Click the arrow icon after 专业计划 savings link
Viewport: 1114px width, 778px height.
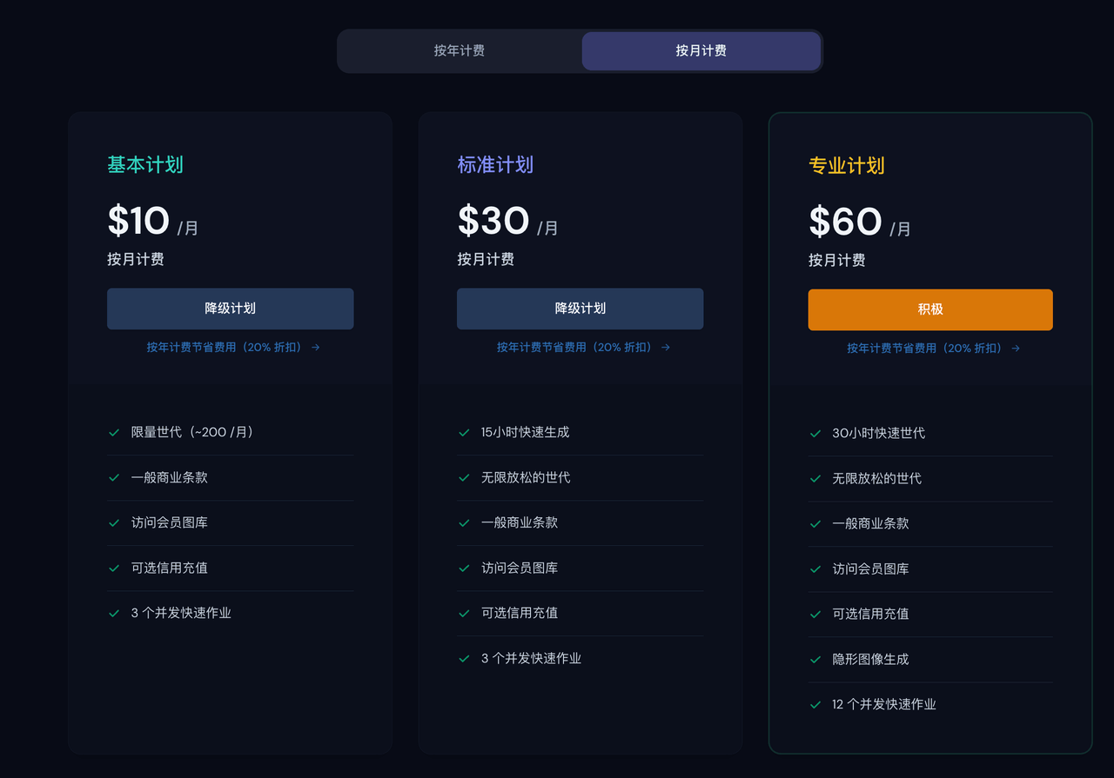(1015, 348)
